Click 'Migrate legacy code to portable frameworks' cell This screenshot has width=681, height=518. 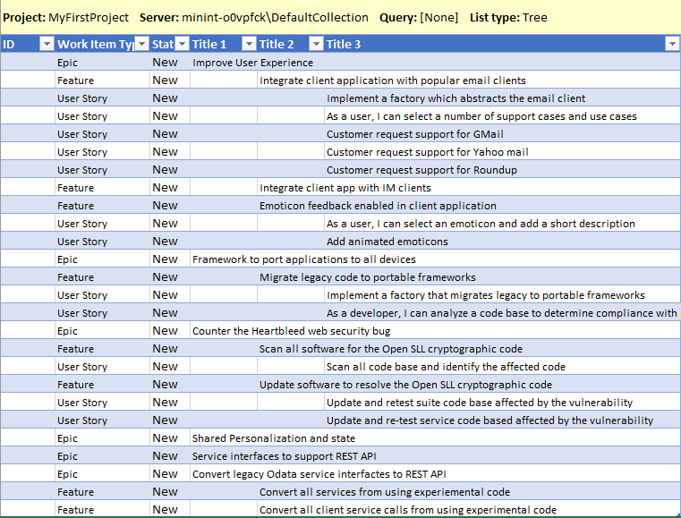pos(367,277)
